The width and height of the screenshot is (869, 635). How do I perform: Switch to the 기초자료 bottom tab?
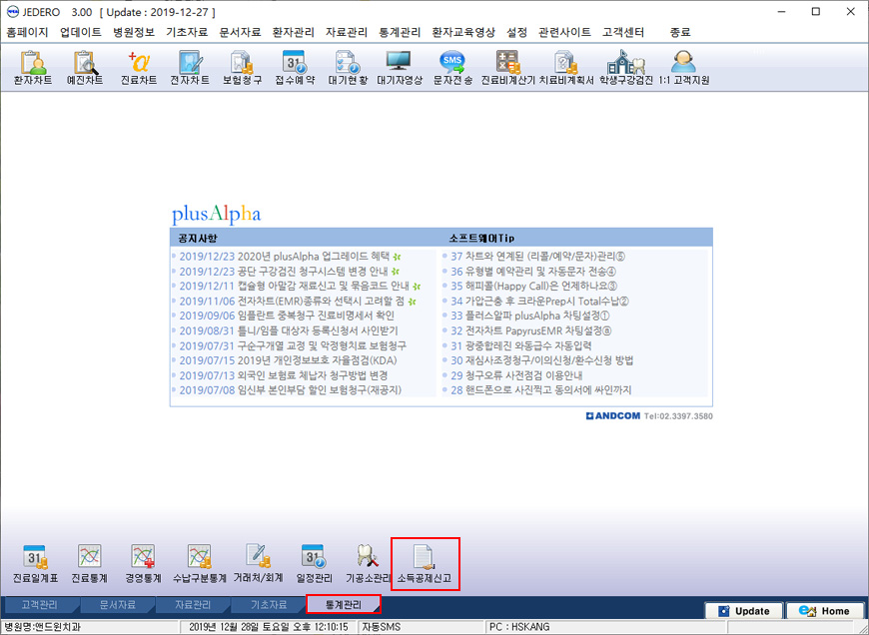coord(269,605)
